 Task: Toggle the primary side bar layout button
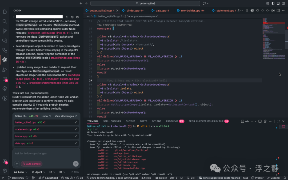point(273,3)
